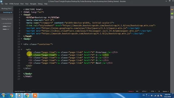
Task: Collapse the body tag fold on line 12
Action: [x=21, y=39]
